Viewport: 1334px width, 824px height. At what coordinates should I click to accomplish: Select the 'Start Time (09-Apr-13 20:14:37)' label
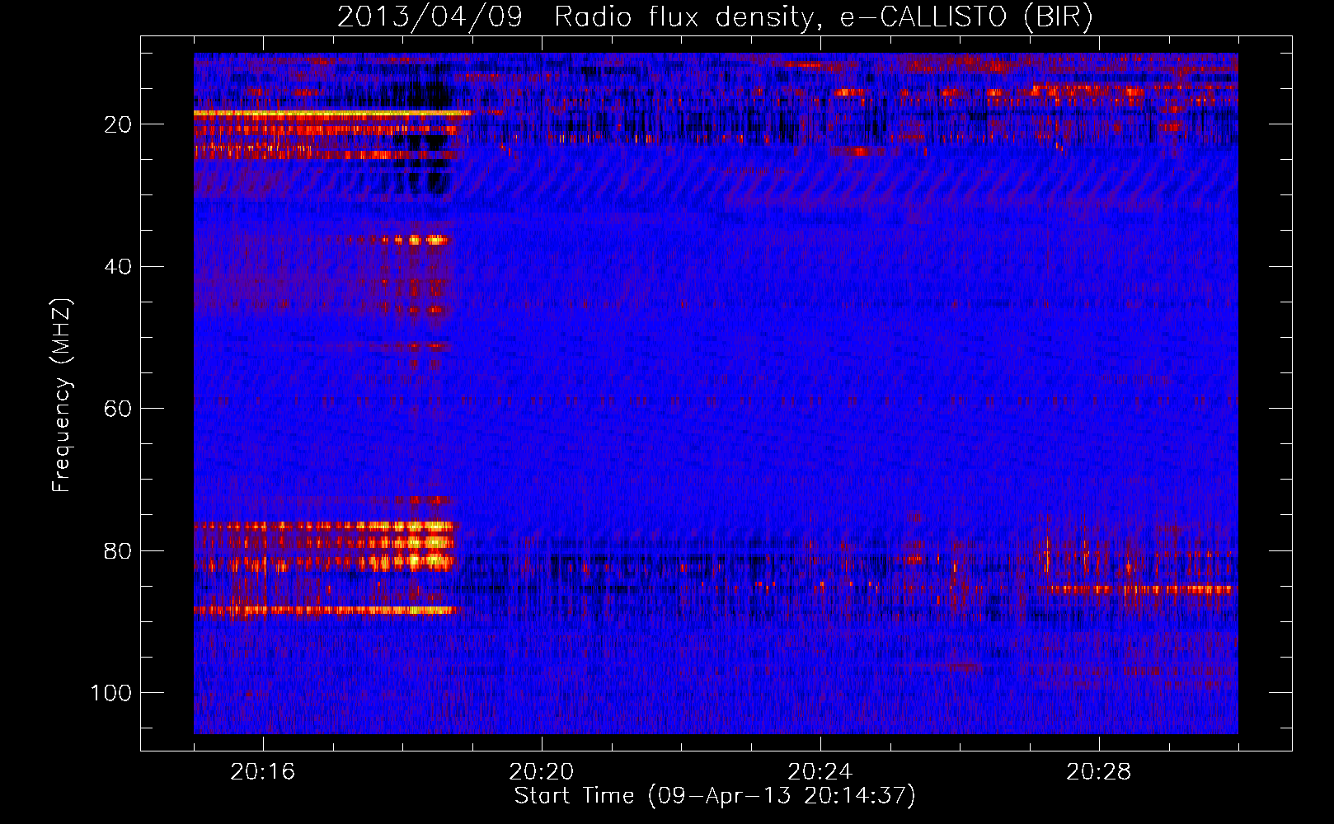click(715, 796)
